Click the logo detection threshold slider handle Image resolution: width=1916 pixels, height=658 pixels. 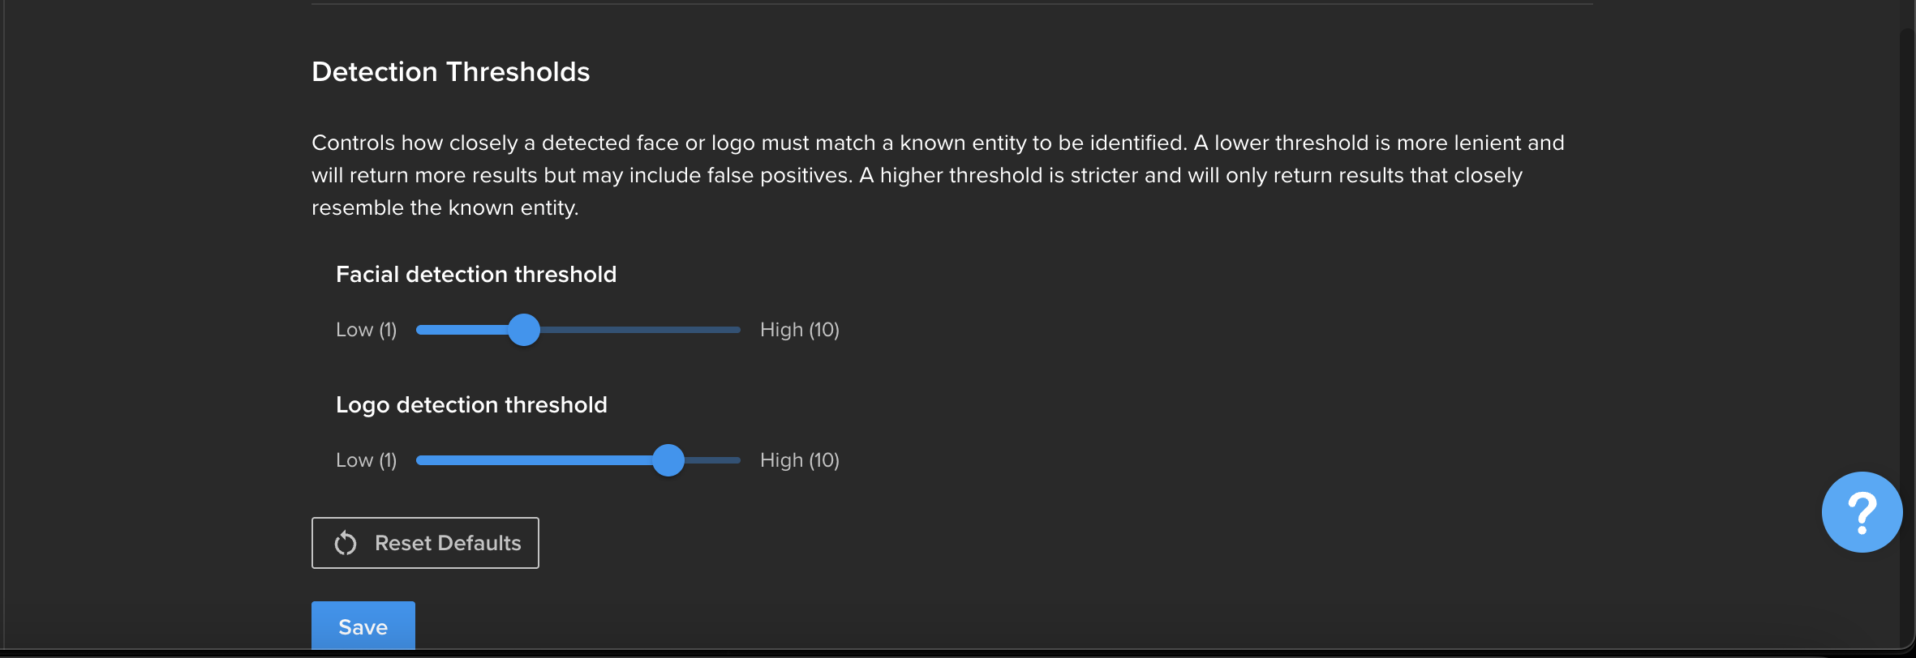click(668, 460)
